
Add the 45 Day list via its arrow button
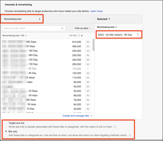pos(88,73)
